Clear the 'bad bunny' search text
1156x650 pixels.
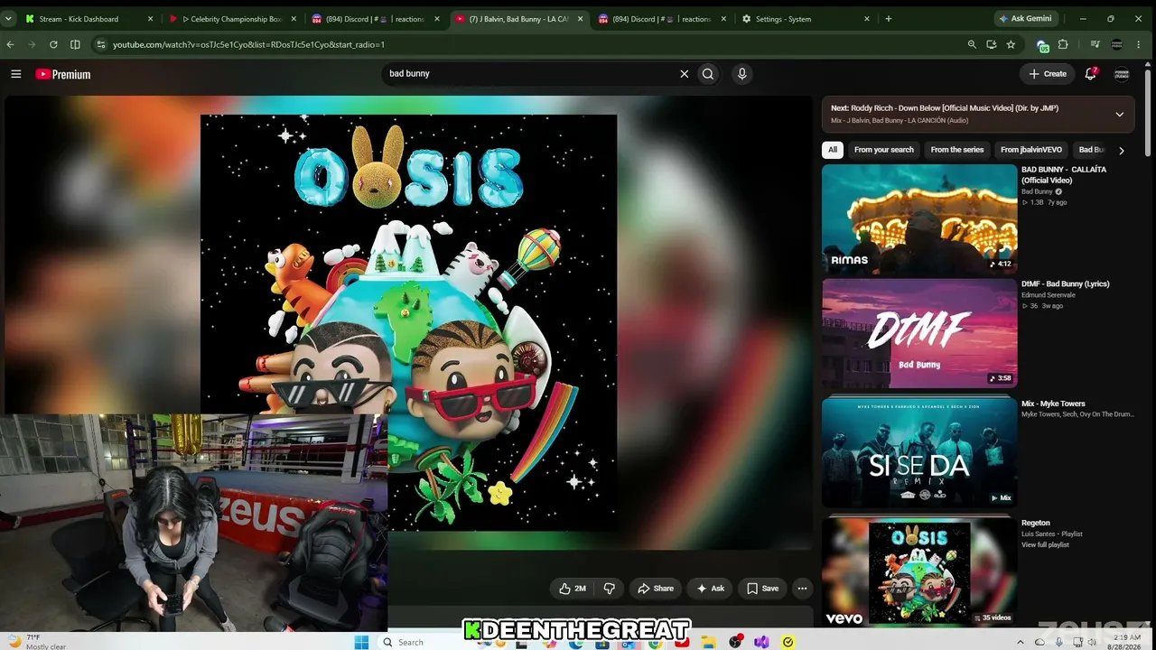(684, 74)
